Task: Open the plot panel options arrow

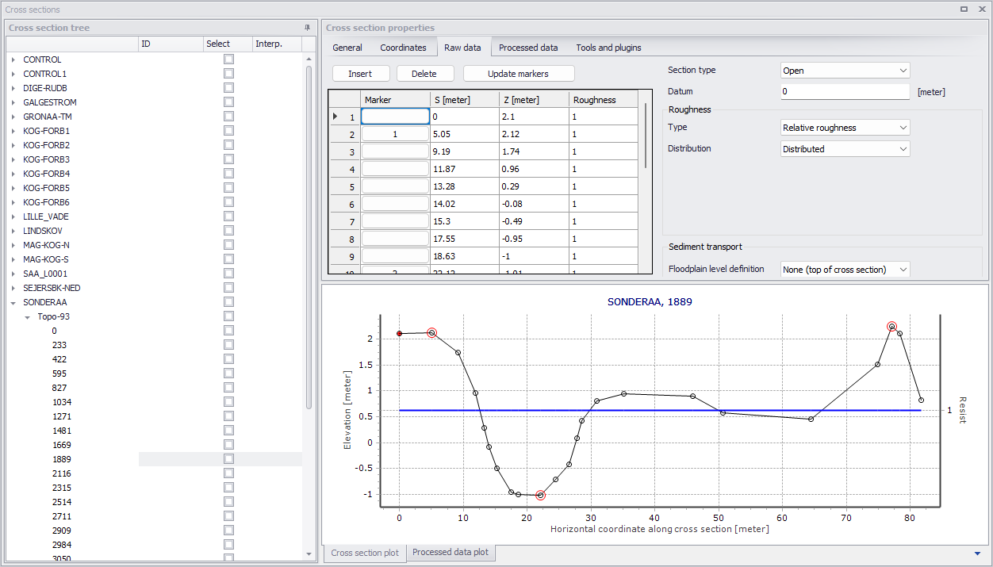Action: click(978, 554)
